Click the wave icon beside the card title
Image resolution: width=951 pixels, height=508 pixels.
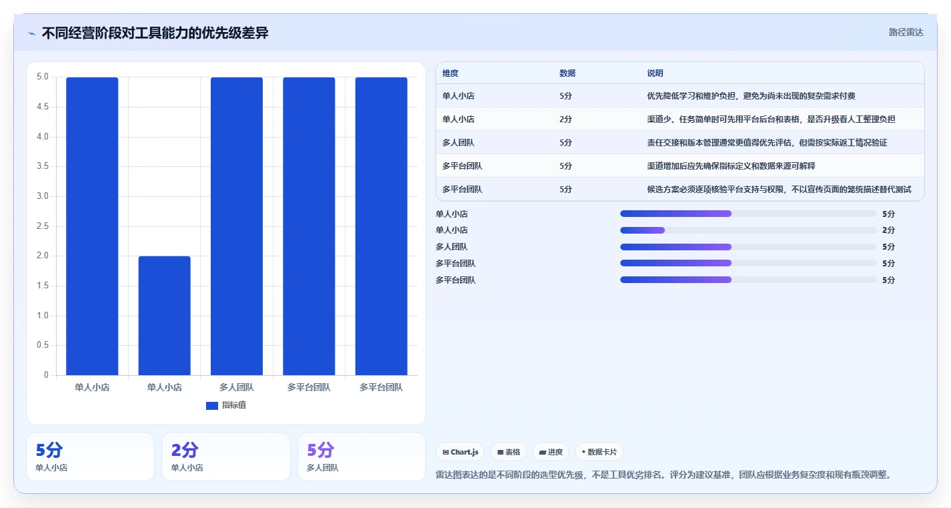coord(32,33)
